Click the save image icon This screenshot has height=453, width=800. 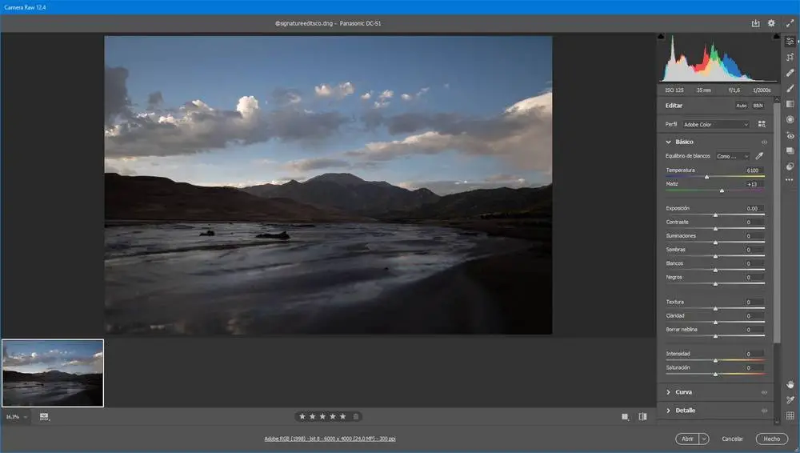coord(755,24)
